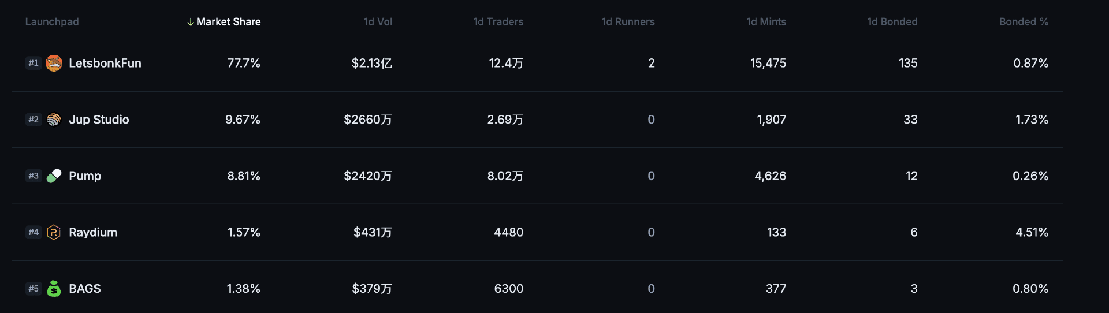Click the sort arrow beside Market Share
The height and width of the screenshot is (313, 1109).
point(190,22)
